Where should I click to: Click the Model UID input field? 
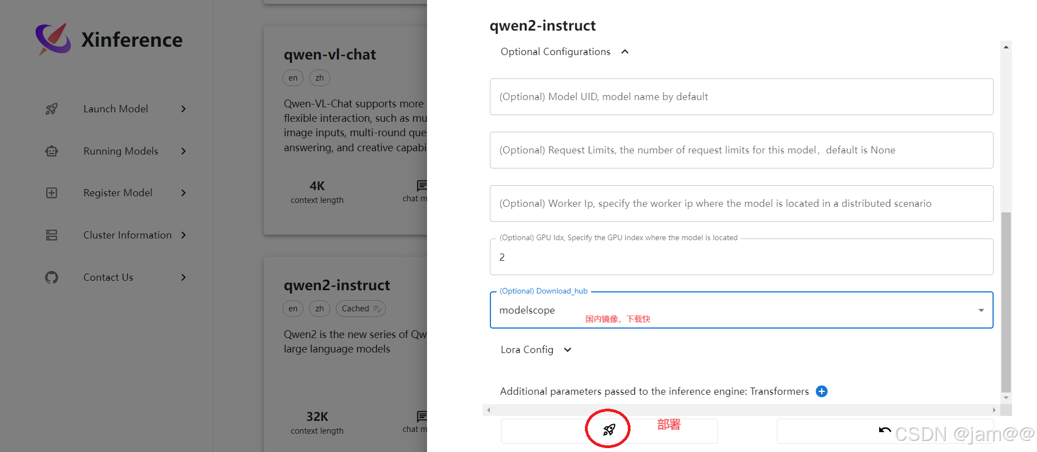(x=741, y=97)
